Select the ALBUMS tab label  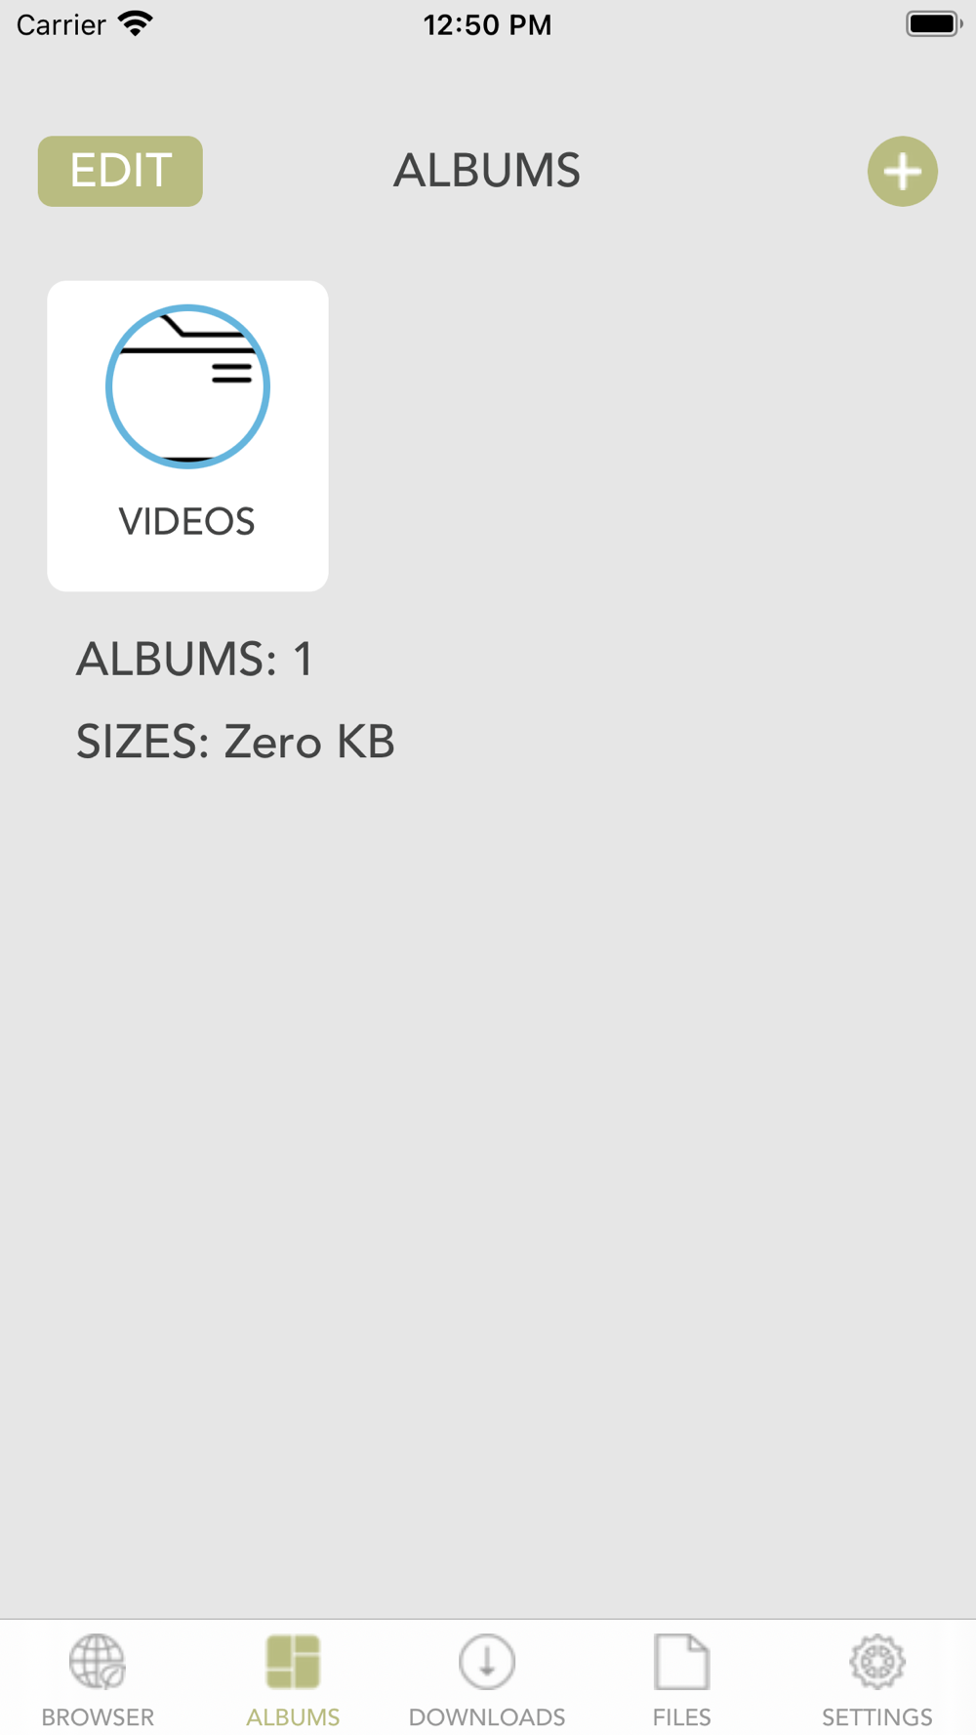tap(293, 1716)
